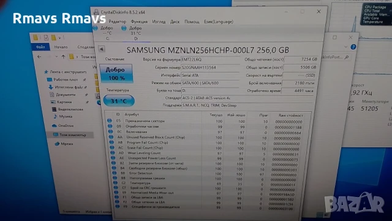Open the Редактор menu in CrystalDiskInfo
Image resolution: width=392 pixels, height=221 pixels.
[117, 21]
